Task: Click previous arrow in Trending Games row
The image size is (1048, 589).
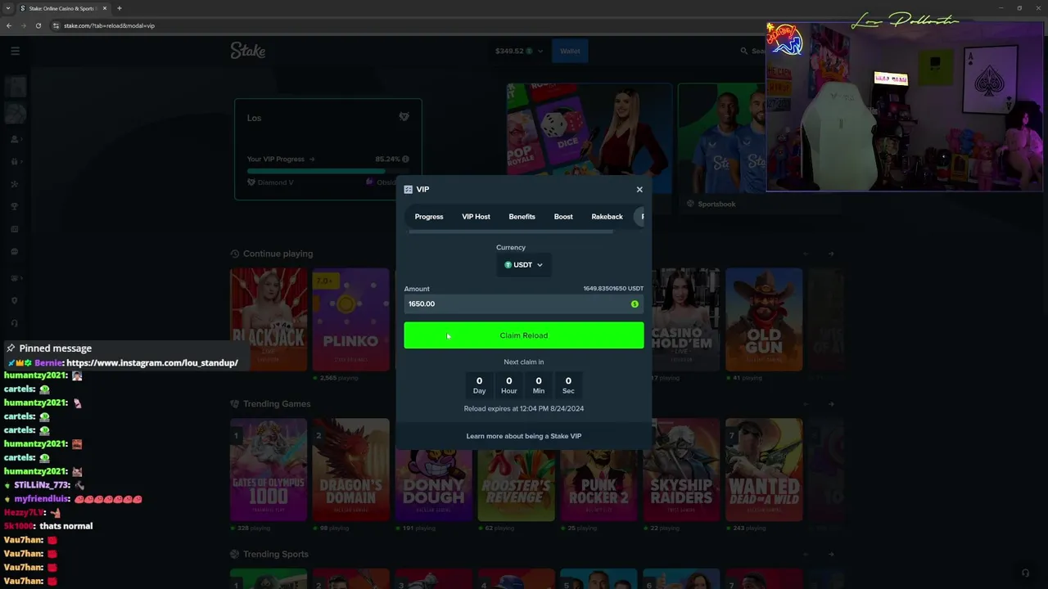Action: click(x=806, y=403)
